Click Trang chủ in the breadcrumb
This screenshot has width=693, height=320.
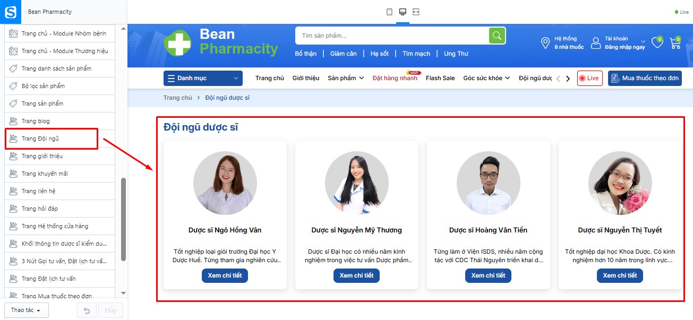[x=178, y=98]
